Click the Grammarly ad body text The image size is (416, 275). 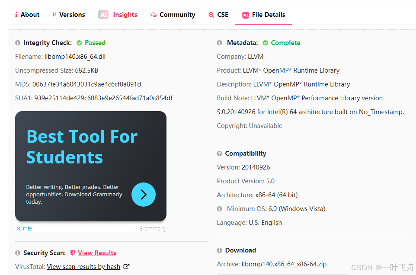[x=74, y=195]
